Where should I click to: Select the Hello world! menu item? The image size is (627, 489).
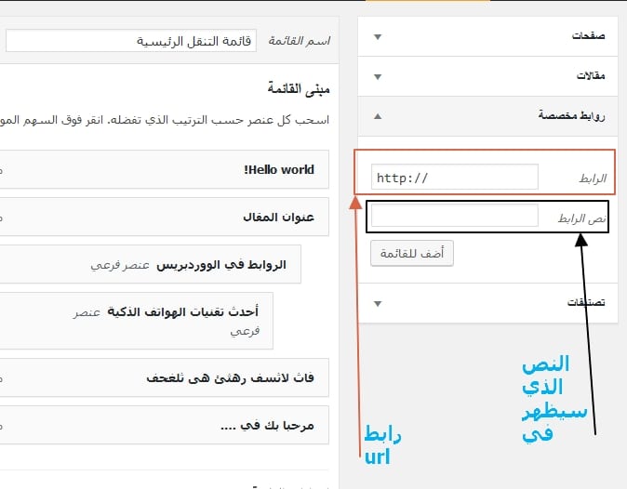click(x=278, y=170)
